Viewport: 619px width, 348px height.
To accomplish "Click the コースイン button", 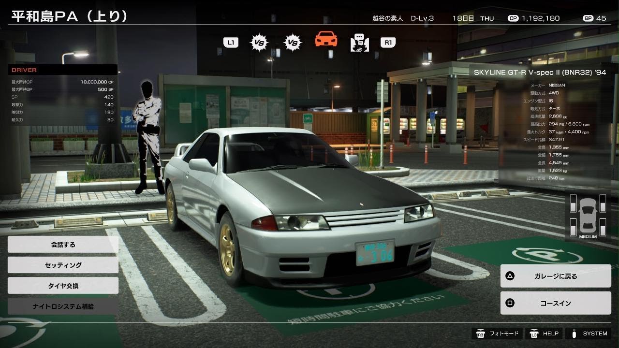I will click(x=556, y=303).
